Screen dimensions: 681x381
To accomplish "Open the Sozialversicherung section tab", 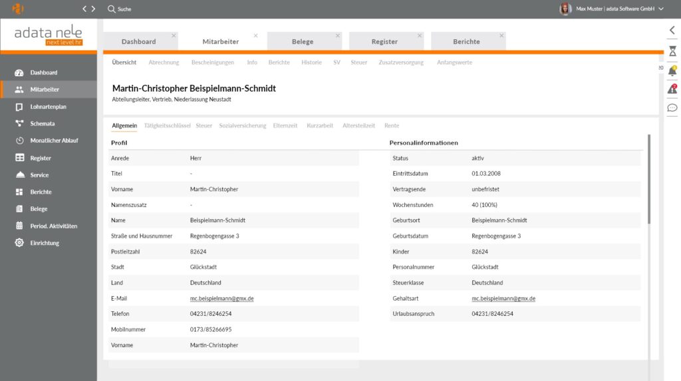I will (242, 125).
